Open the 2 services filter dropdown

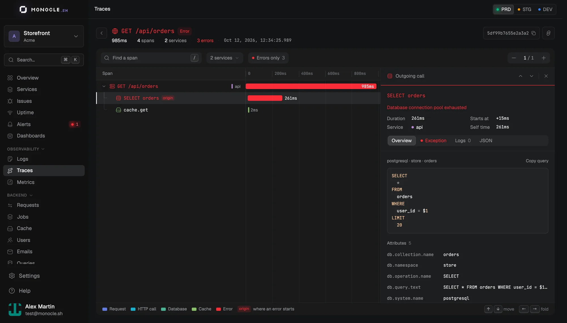pyautogui.click(x=225, y=58)
